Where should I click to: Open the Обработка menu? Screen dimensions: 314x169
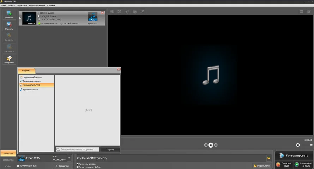22,6
